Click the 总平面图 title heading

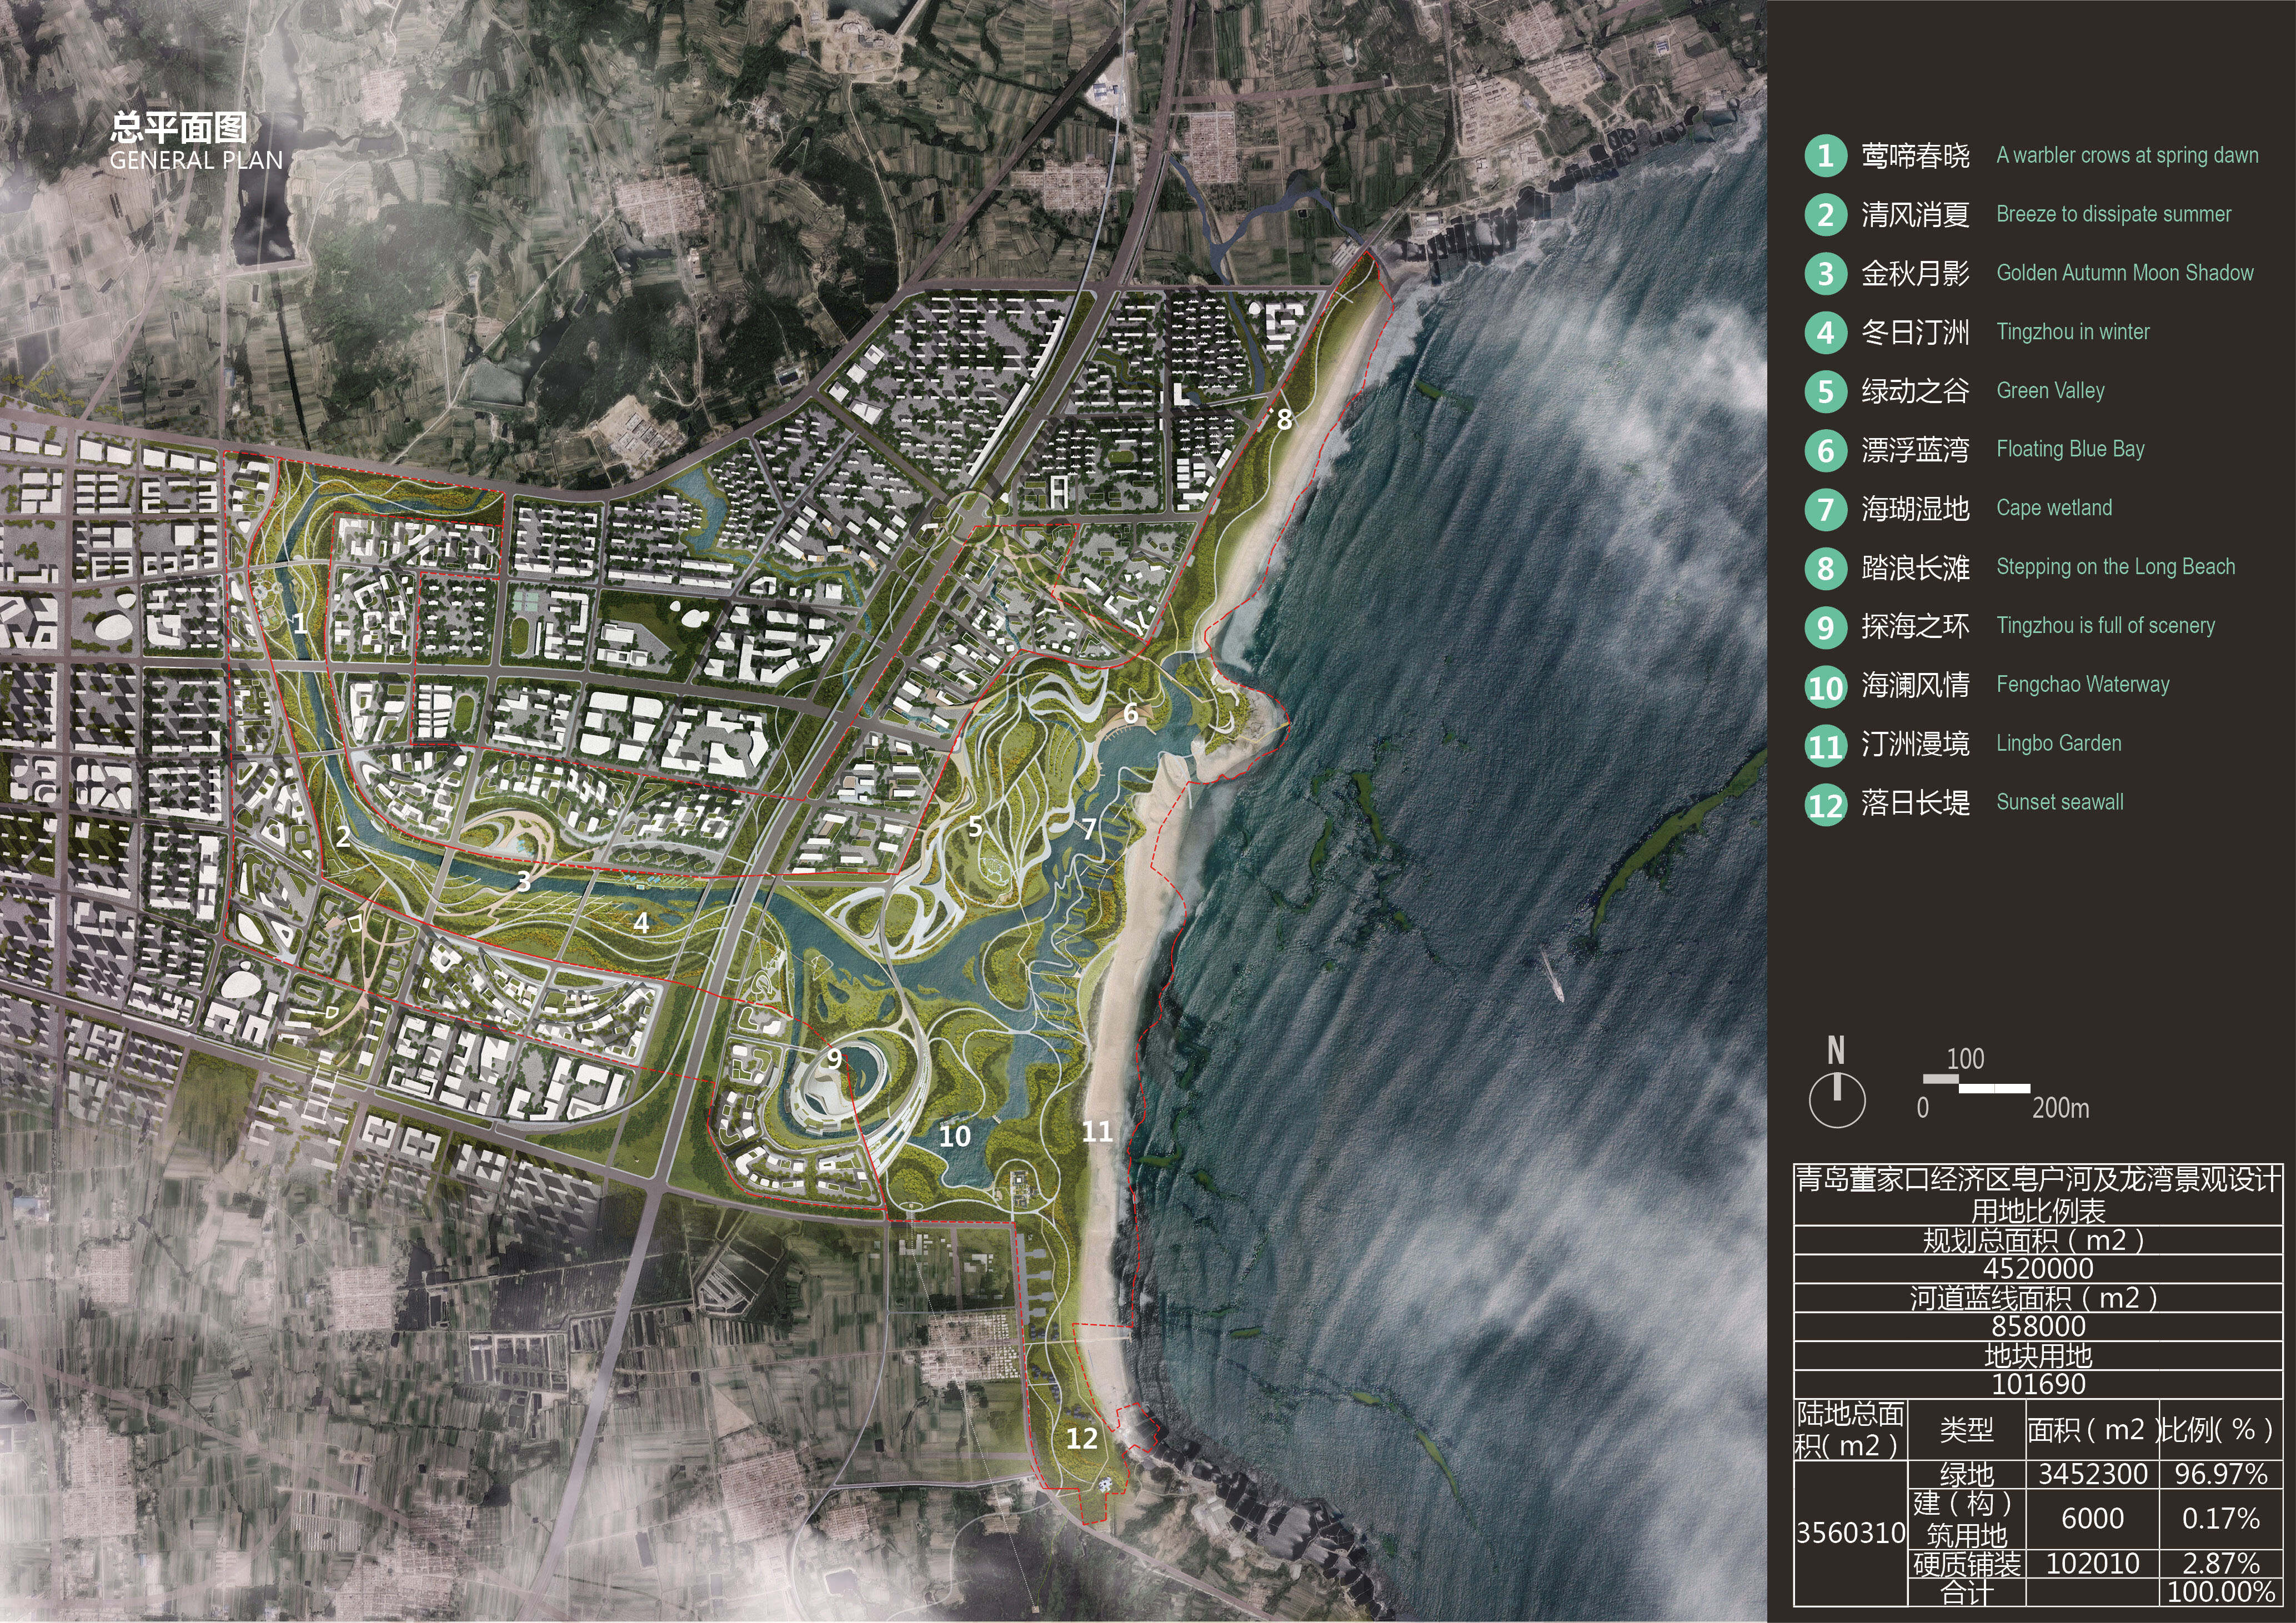pyautogui.click(x=179, y=127)
